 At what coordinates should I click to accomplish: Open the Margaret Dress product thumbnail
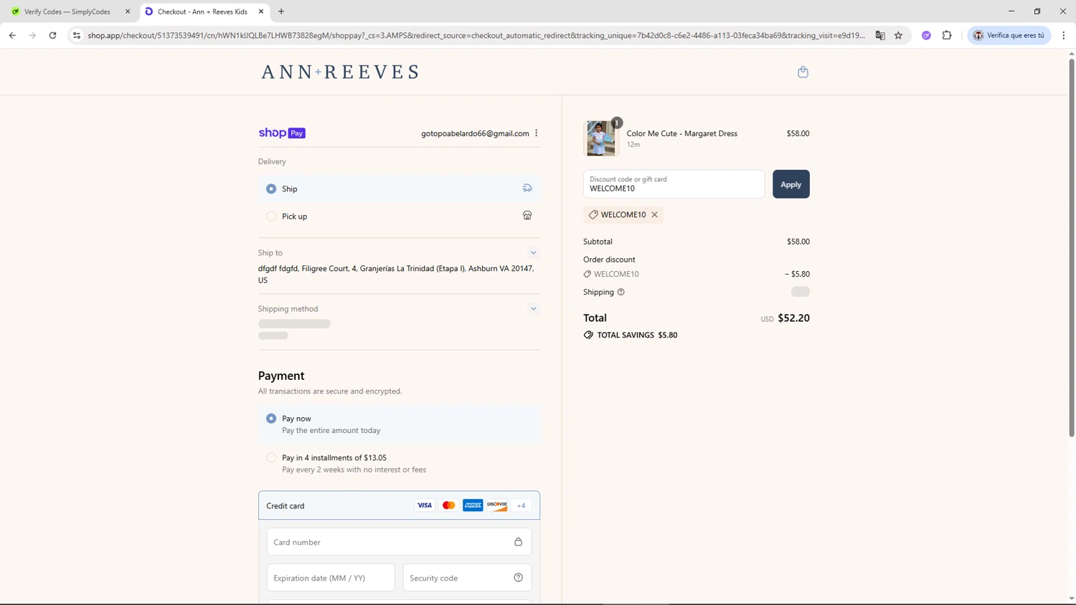601,138
